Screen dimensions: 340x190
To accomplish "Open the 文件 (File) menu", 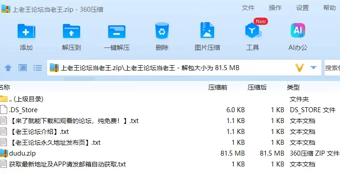I will tap(248, 8).
